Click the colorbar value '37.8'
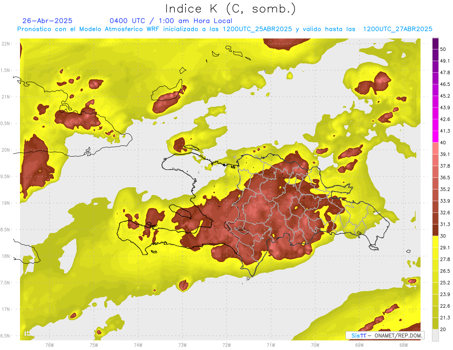453x350 pixels. [445, 166]
